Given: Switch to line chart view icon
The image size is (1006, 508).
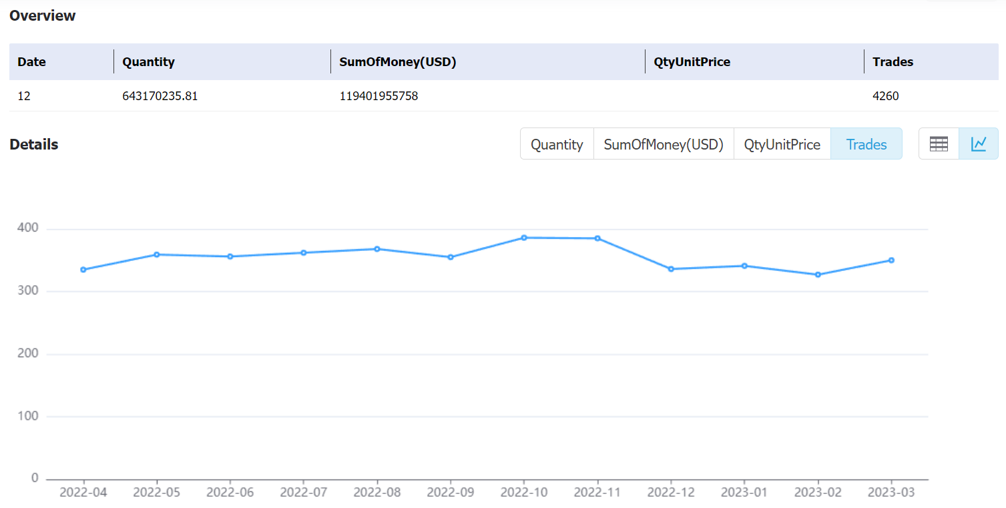Looking at the screenshot, I should 979,144.
